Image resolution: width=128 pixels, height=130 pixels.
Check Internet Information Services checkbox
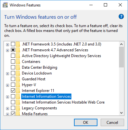click(13, 96)
